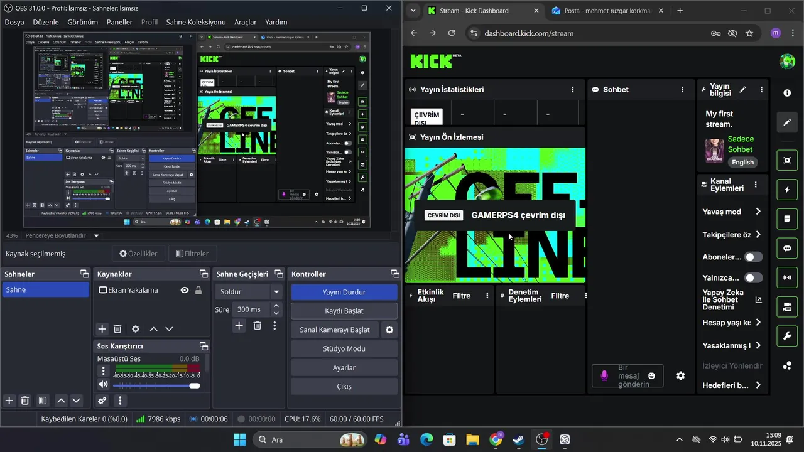This screenshot has width=804, height=452.
Task: Click Kaydı Başlat button
Action: pos(344,311)
